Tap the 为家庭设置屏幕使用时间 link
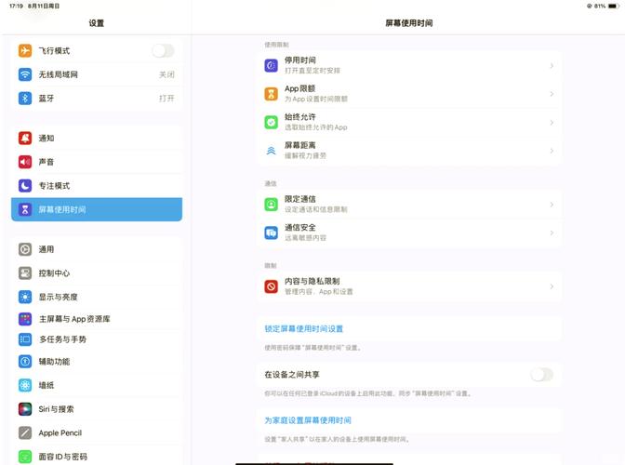This screenshot has height=465, width=625. (308, 420)
